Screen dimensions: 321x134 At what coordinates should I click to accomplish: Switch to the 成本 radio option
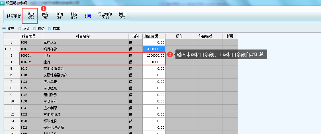tap(50, 28)
